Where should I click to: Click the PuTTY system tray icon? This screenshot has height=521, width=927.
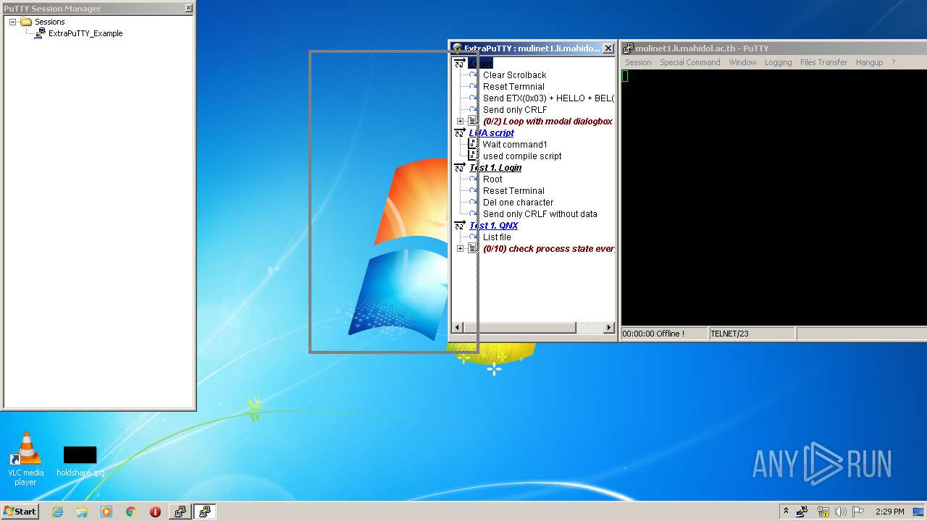[x=802, y=512]
